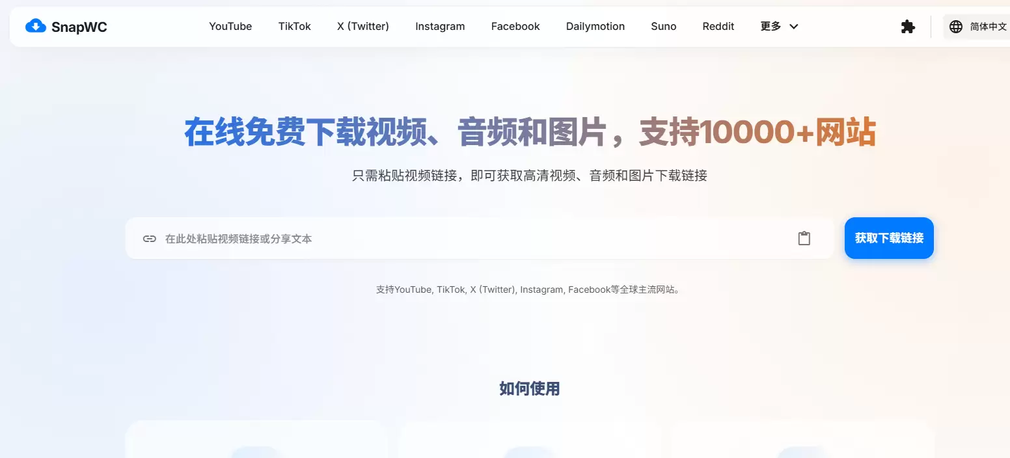Select Suno in the navigation bar
This screenshot has width=1010, height=458.
click(x=664, y=27)
